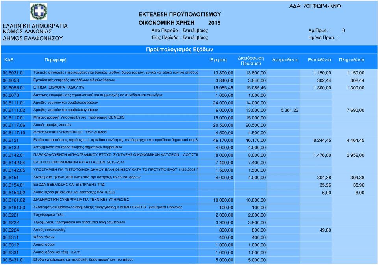This screenshot has width=378, height=265.
Task: Select description ΕΛΕΓΧΟΣ ΟΙΚΟΝΟΜΙΚΩΝ ΚΑΤΑΣΤΑΣΕΩΝ 2013-2014
Action: 79,162
